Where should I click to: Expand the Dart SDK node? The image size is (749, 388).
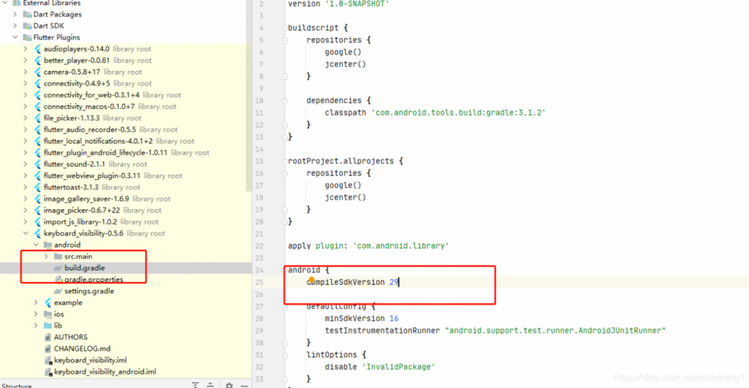(15, 26)
